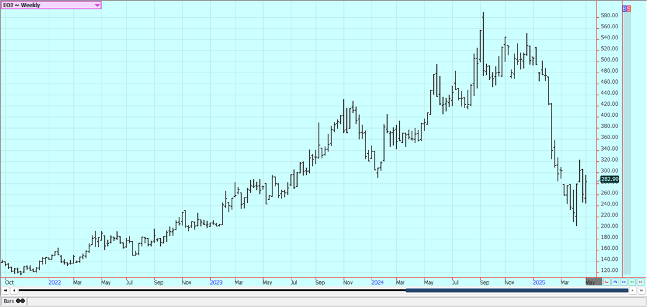Image resolution: width=647 pixels, height=307 pixels.
Task: Click the red bowtie scale icon
Action: coord(640,282)
